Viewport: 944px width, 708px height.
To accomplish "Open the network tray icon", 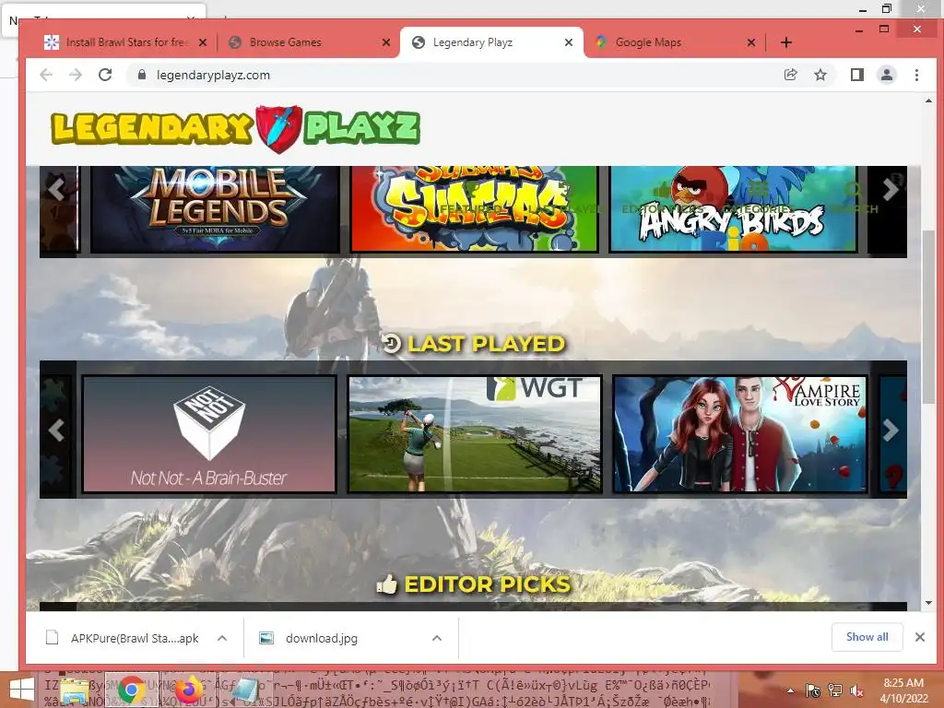I will click(x=834, y=690).
